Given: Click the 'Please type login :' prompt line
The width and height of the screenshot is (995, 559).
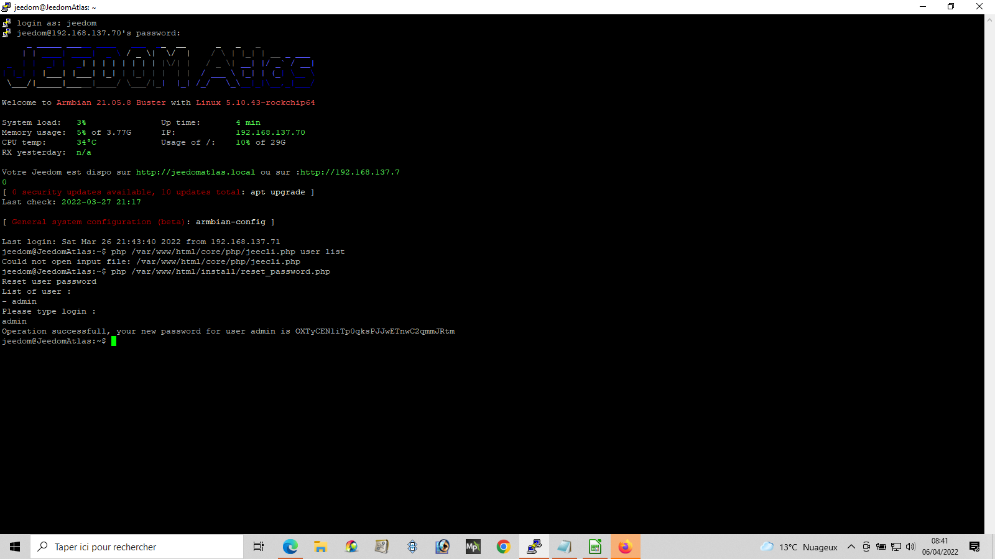Looking at the screenshot, I should click(49, 311).
